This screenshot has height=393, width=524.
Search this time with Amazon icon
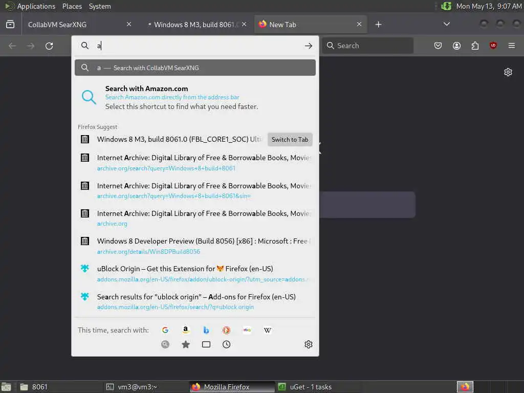point(185,330)
